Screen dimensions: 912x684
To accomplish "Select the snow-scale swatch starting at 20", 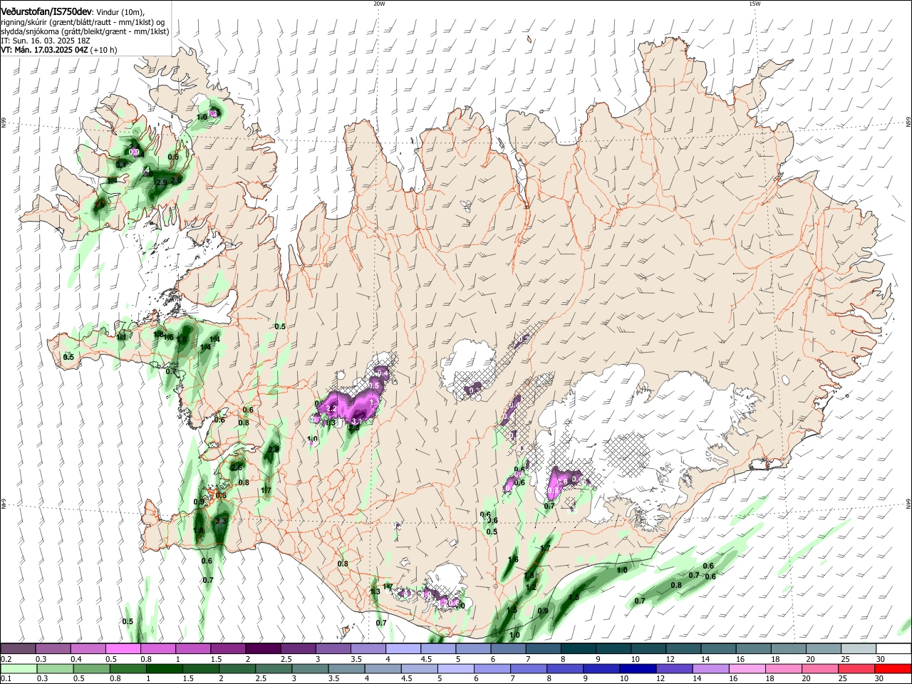I will (x=824, y=649).
